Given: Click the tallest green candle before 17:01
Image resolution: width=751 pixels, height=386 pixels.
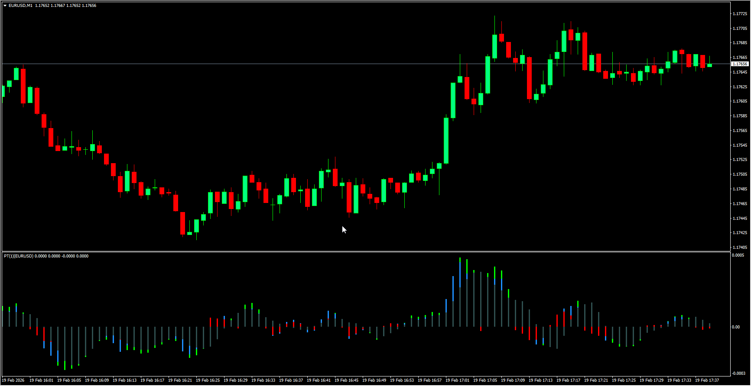Looking at the screenshot, I should pyautogui.click(x=446, y=140).
